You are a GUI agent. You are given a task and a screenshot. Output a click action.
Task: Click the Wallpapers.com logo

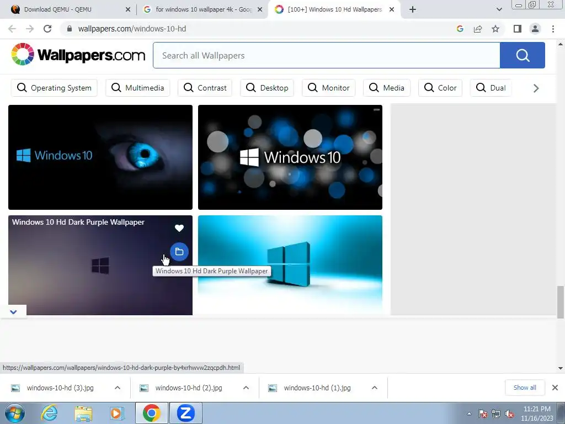coord(78,55)
